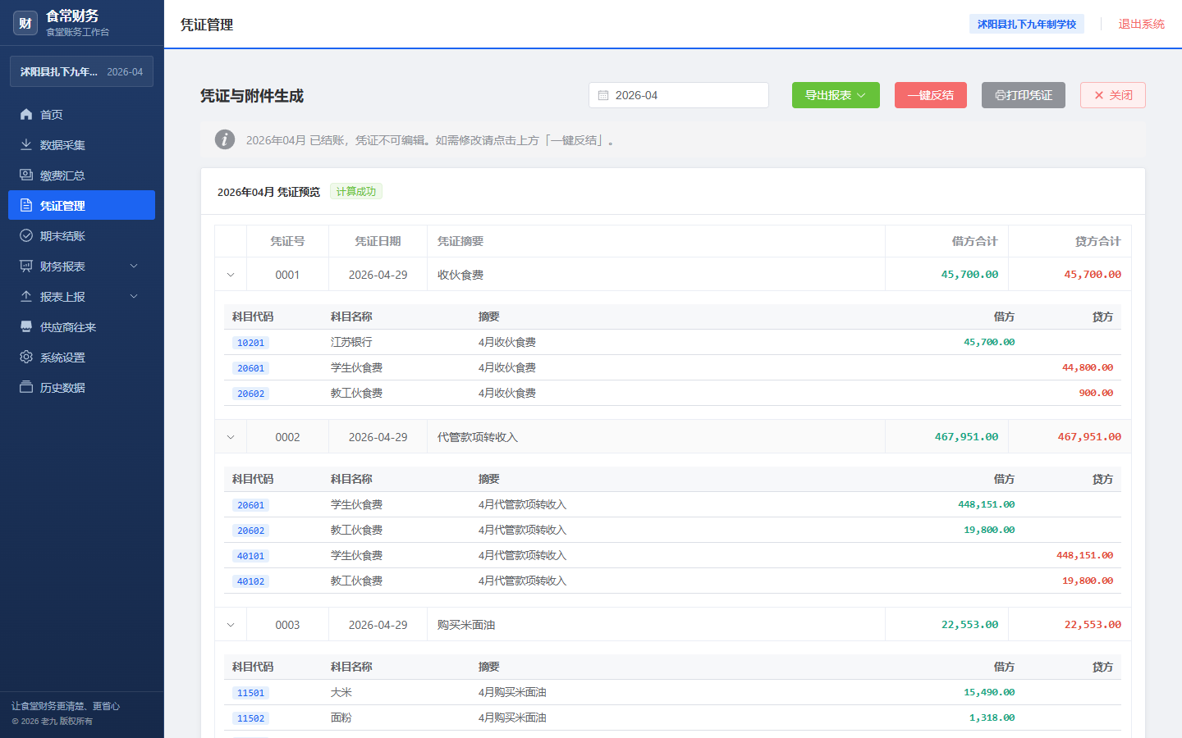The image size is (1182, 738).
Task: Click account code 11501 tag
Action: tap(251, 693)
